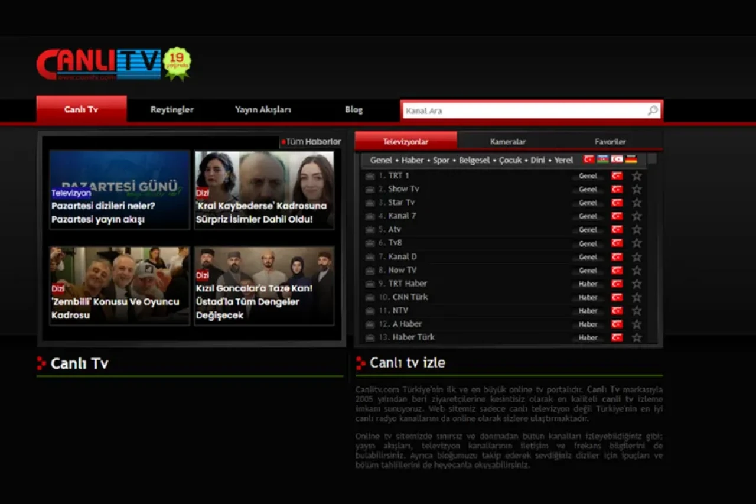Filter channel list by Genel category
The height and width of the screenshot is (504, 756).
point(381,160)
